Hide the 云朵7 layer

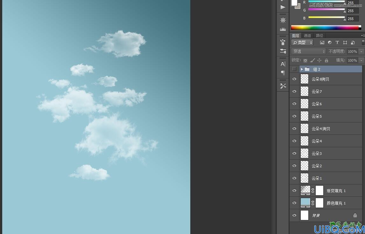tap(294, 92)
